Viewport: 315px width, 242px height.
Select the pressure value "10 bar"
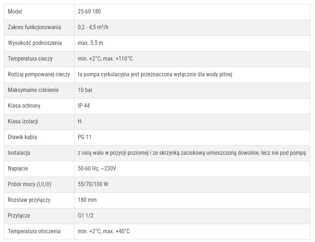click(85, 90)
